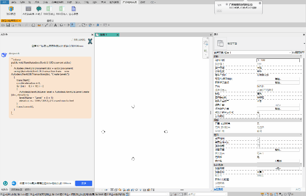Click the splitter handle left of Properties panel
The width and height of the screenshot is (306, 196).
coord(211,112)
